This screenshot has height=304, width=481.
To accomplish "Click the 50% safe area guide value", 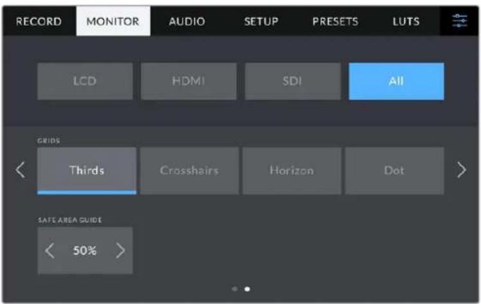I will (x=85, y=251).
